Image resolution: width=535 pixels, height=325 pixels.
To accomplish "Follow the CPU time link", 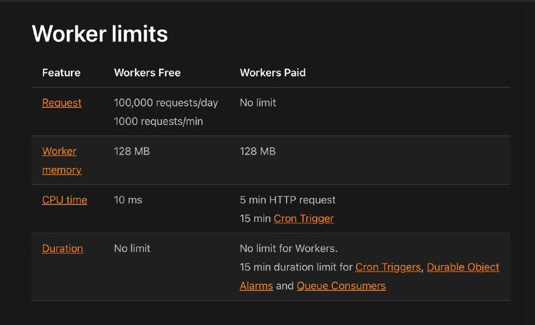I will 64,200.
